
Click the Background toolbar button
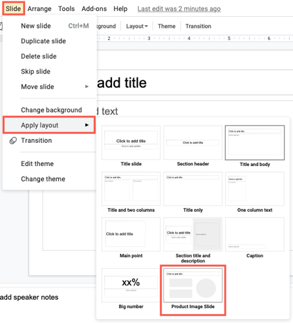pyautogui.click(x=107, y=26)
